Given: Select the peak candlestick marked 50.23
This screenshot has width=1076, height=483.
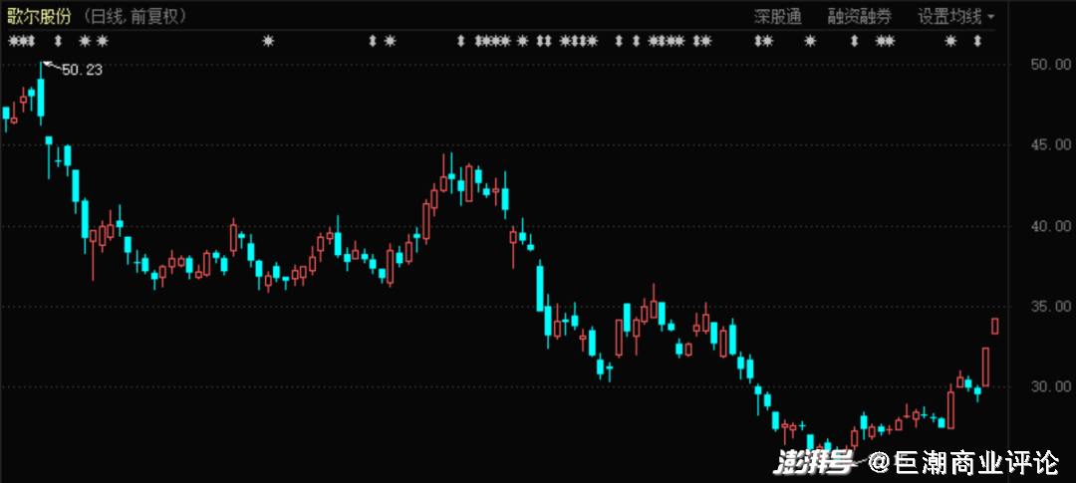Looking at the screenshot, I should [x=41, y=92].
